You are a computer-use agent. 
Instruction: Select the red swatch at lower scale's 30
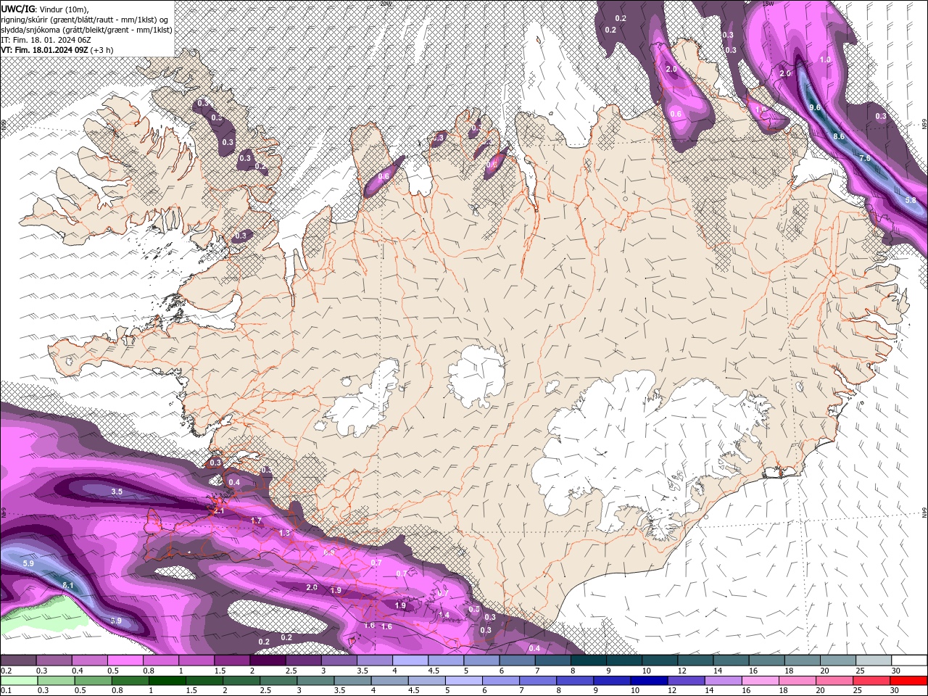tap(908, 681)
